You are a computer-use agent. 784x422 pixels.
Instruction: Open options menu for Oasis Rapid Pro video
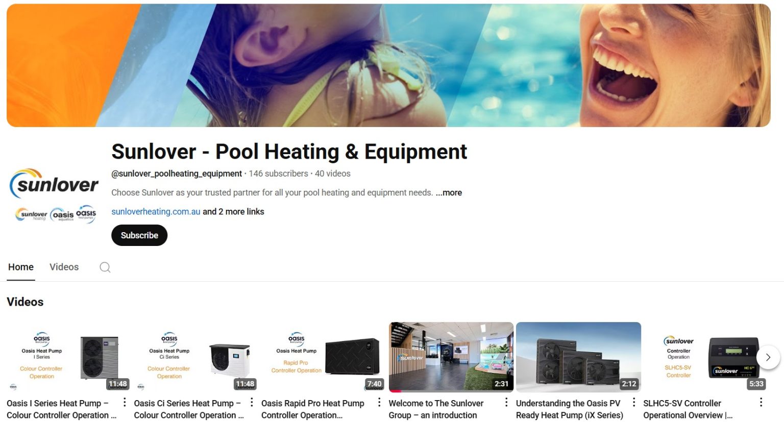379,403
